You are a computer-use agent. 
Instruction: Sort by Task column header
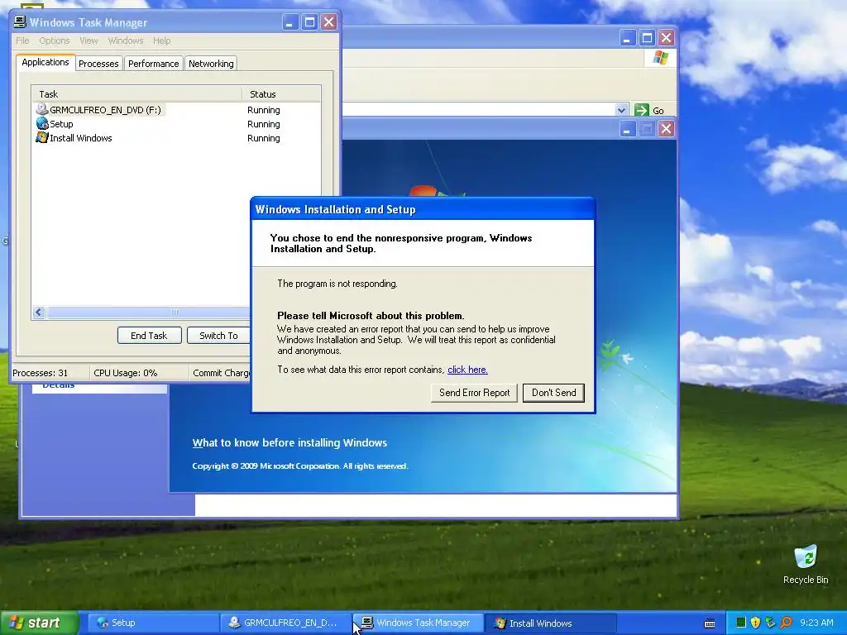point(136,94)
